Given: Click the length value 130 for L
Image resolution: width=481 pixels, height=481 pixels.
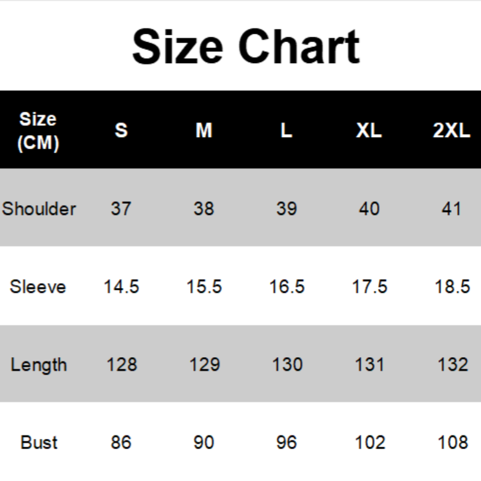Looking at the screenshot, I should click(287, 364).
